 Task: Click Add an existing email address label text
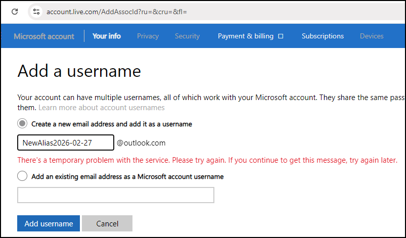[127, 176]
